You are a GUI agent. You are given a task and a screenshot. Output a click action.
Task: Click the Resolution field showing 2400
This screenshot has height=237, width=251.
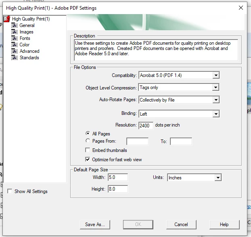click(146, 125)
